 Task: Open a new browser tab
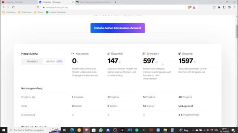coord(115,2)
